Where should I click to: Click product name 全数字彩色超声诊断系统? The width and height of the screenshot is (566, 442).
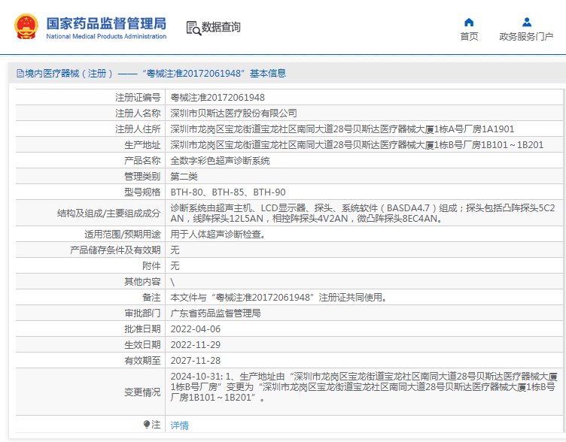click(x=220, y=161)
